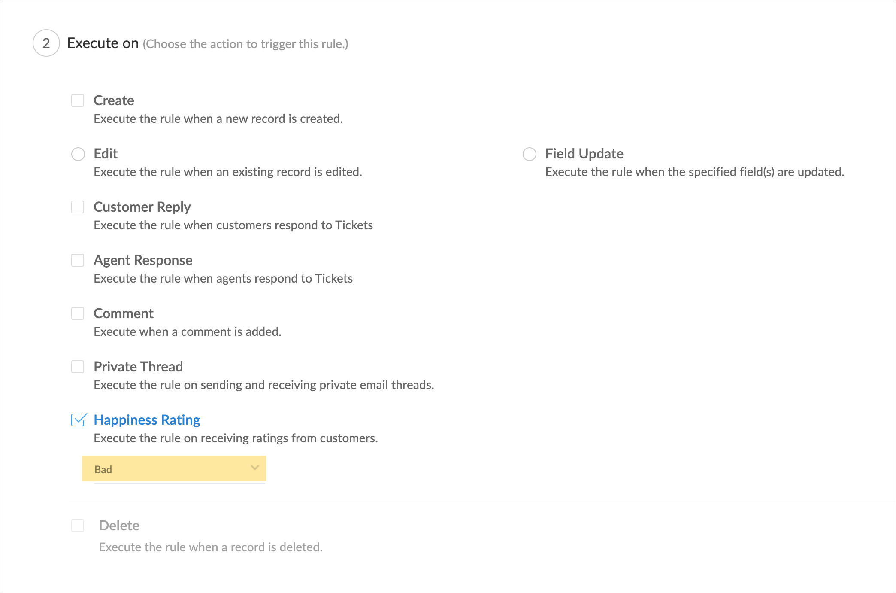
Task: Click the Private Thread label
Action: [x=138, y=367]
